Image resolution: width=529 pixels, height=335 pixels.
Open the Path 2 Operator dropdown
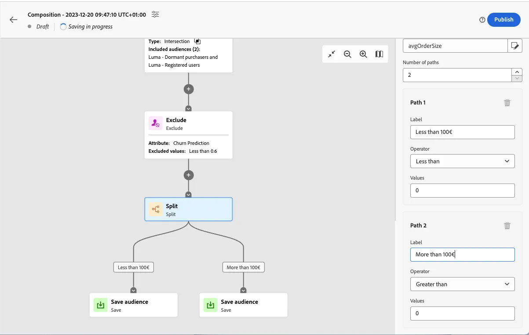pos(462,284)
